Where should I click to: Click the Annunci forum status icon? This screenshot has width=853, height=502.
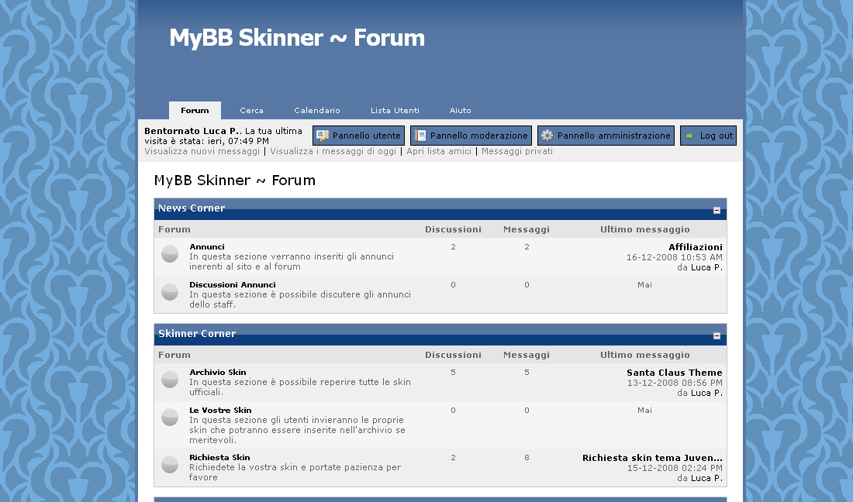pos(170,254)
